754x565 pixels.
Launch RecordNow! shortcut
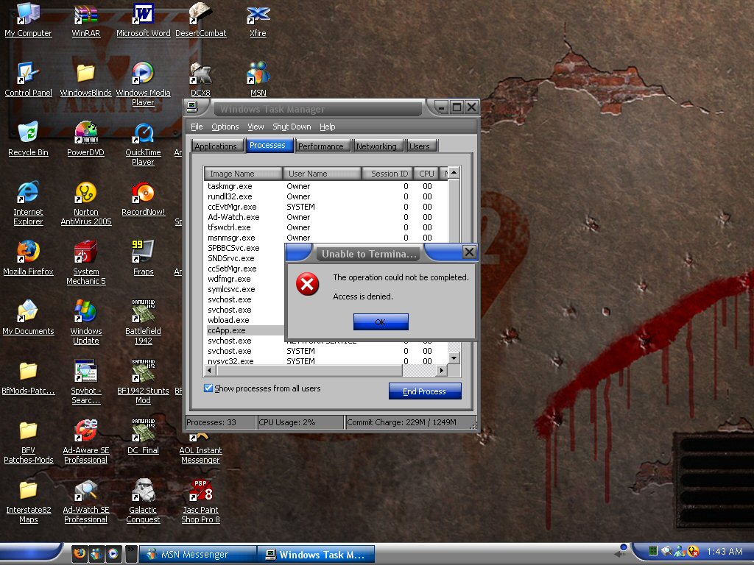(x=144, y=198)
